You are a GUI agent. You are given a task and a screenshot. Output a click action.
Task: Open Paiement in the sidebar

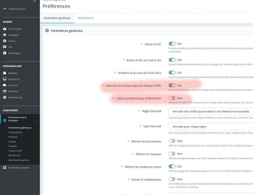pyautogui.click(x=13, y=91)
